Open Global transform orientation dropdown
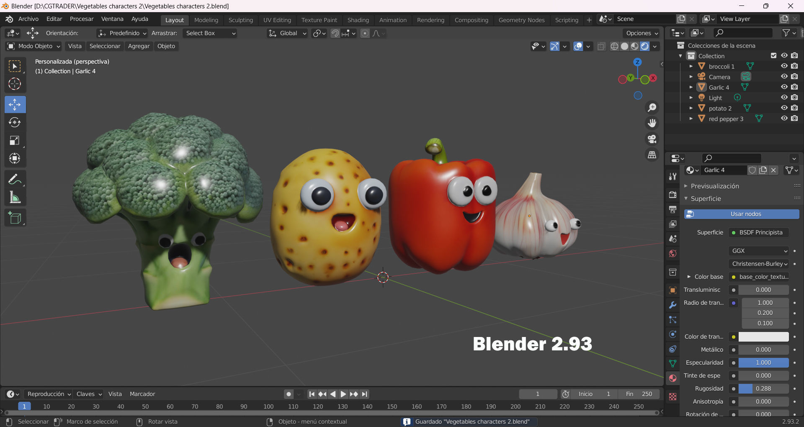804x427 pixels. pos(287,33)
